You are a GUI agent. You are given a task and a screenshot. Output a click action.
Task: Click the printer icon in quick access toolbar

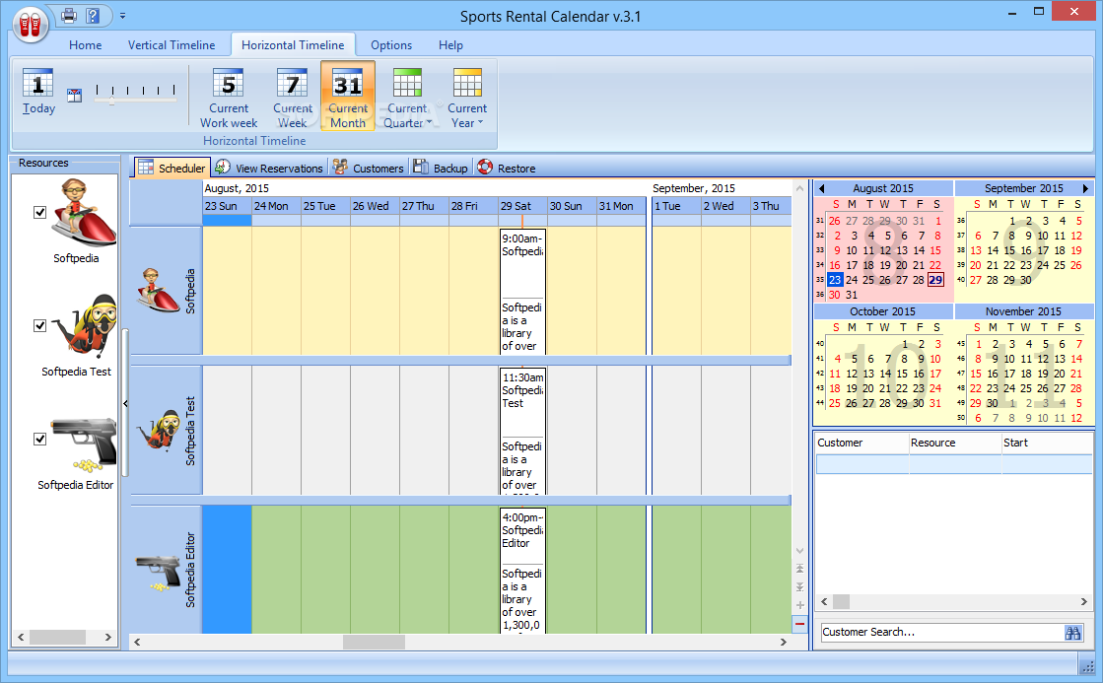point(69,15)
